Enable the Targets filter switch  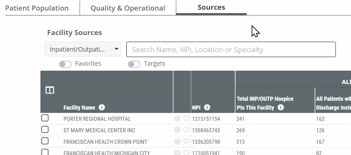[134, 64]
